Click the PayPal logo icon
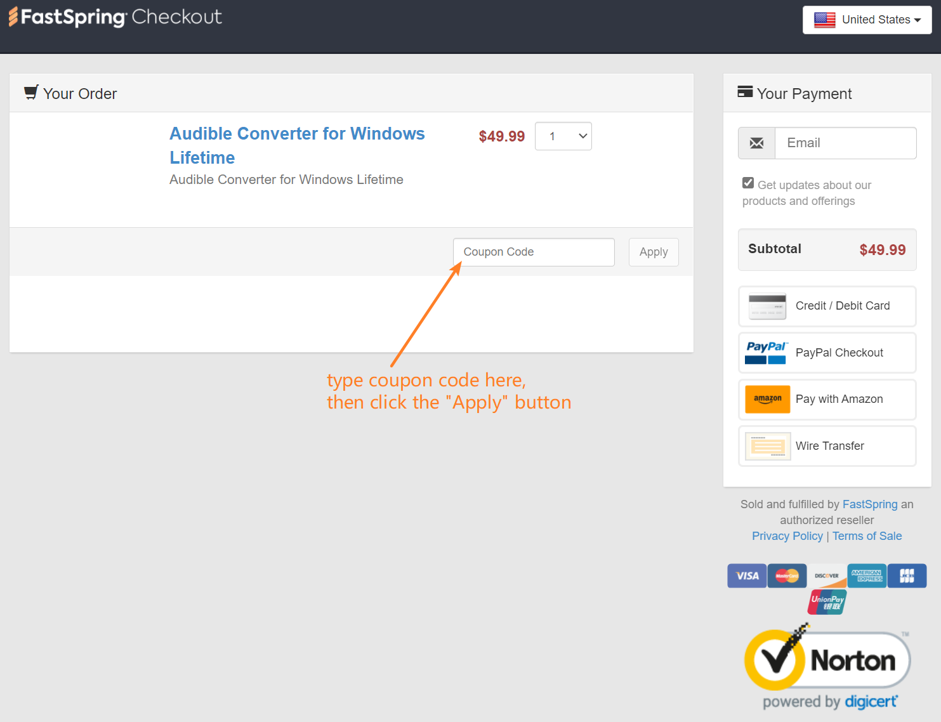941x722 pixels. tap(767, 353)
